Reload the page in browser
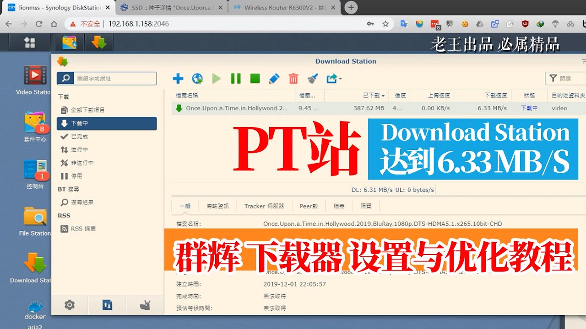The height and width of the screenshot is (329, 586). coord(39,24)
